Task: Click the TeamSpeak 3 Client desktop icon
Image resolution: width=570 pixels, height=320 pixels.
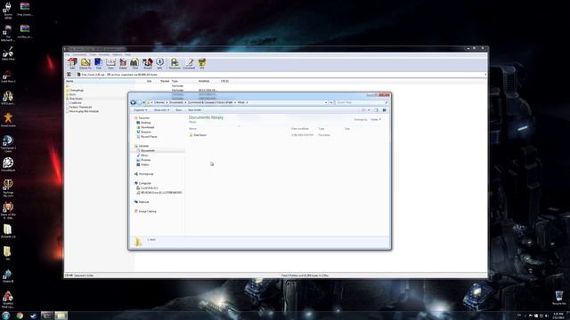Action: [x=8, y=143]
